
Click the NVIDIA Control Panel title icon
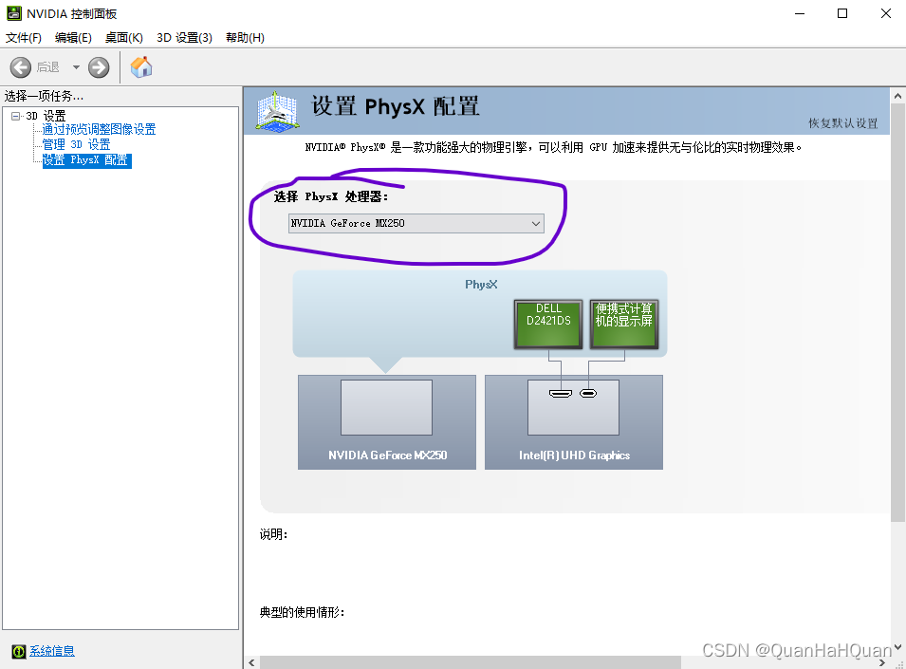(x=13, y=13)
